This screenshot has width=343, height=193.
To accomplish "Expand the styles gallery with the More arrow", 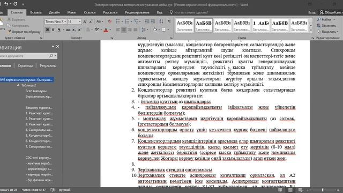I will 311,31.
